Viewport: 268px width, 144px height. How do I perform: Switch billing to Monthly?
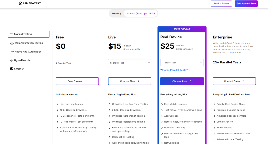(117, 14)
